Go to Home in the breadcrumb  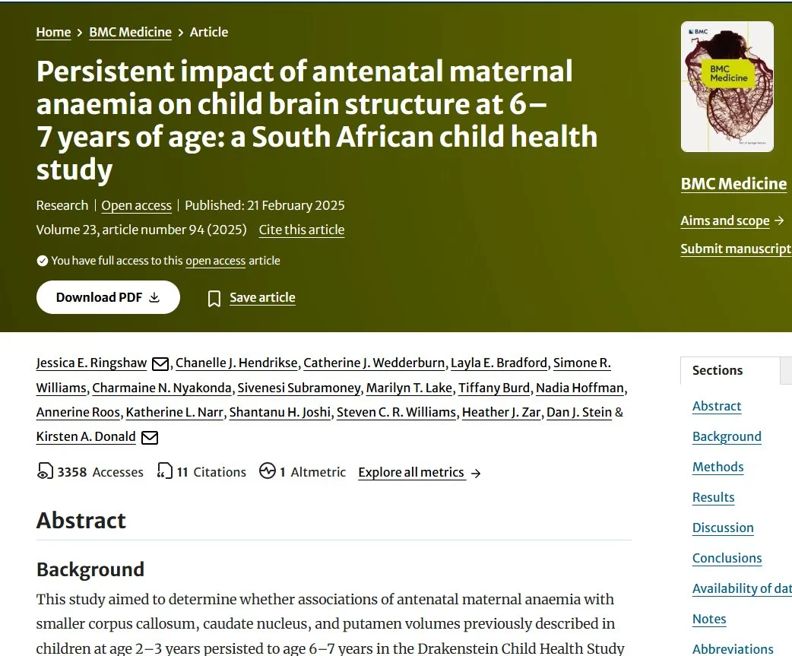point(53,32)
